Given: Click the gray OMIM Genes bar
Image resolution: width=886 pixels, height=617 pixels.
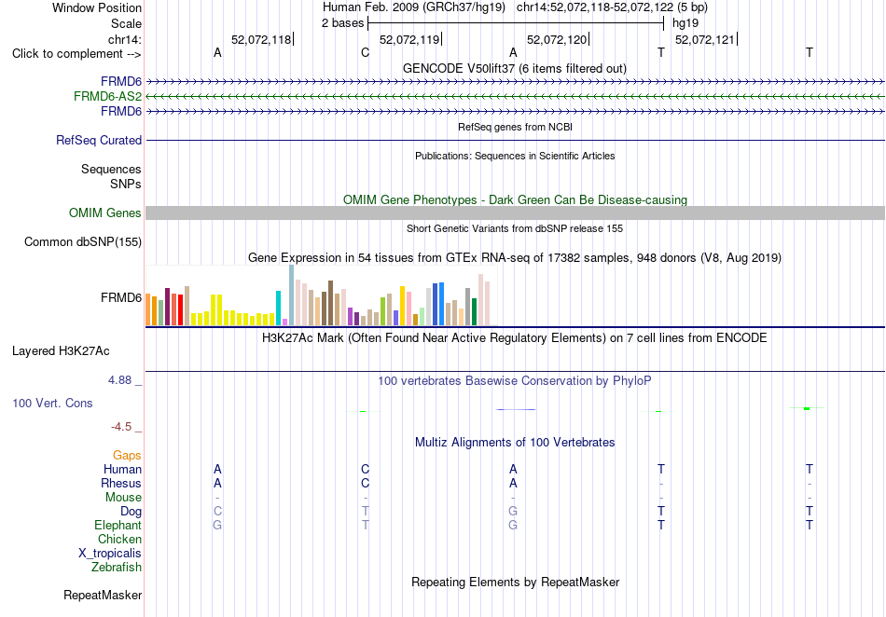Looking at the screenshot, I should [x=515, y=213].
